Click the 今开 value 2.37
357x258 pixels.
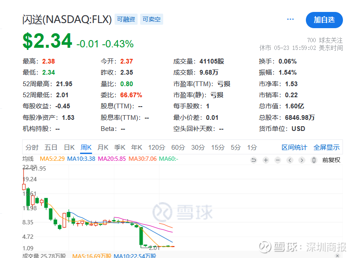click(127, 61)
